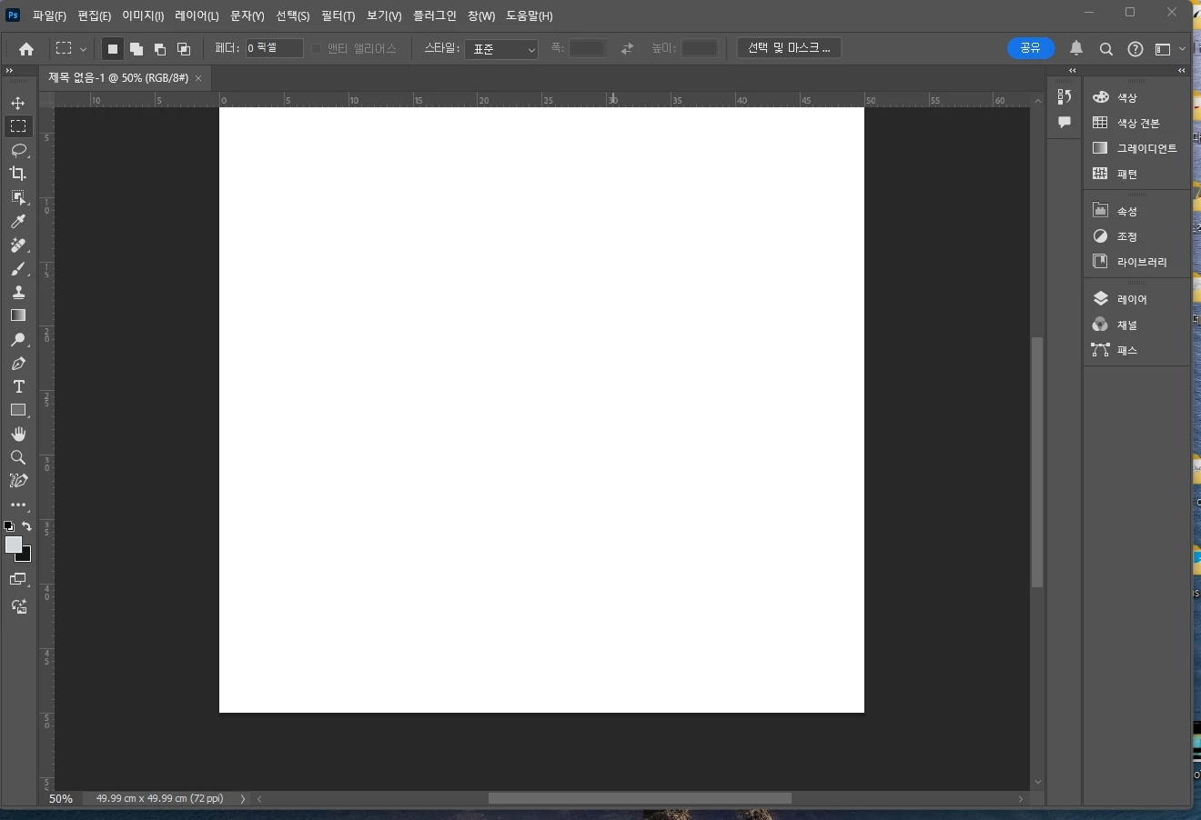Open the 레이어(L) menu
The width and height of the screenshot is (1201, 820).
click(197, 15)
